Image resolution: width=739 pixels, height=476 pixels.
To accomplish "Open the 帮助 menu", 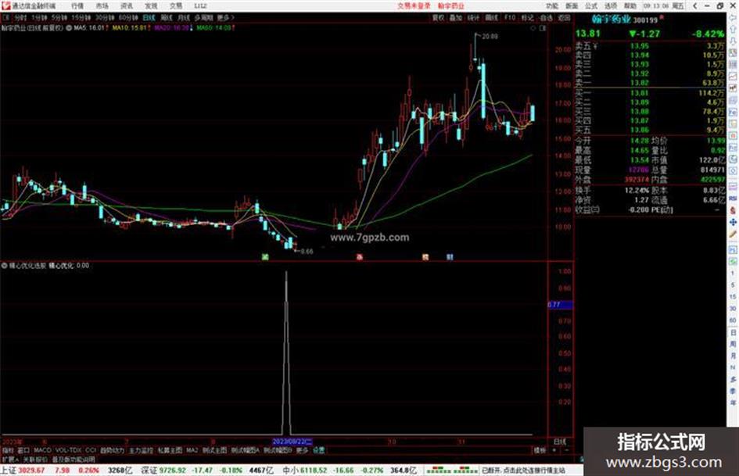I will [630, 5].
